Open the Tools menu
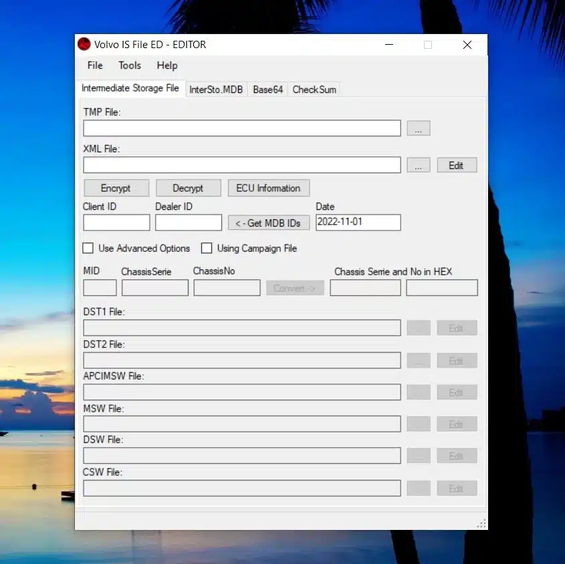The image size is (565, 564). (x=129, y=65)
